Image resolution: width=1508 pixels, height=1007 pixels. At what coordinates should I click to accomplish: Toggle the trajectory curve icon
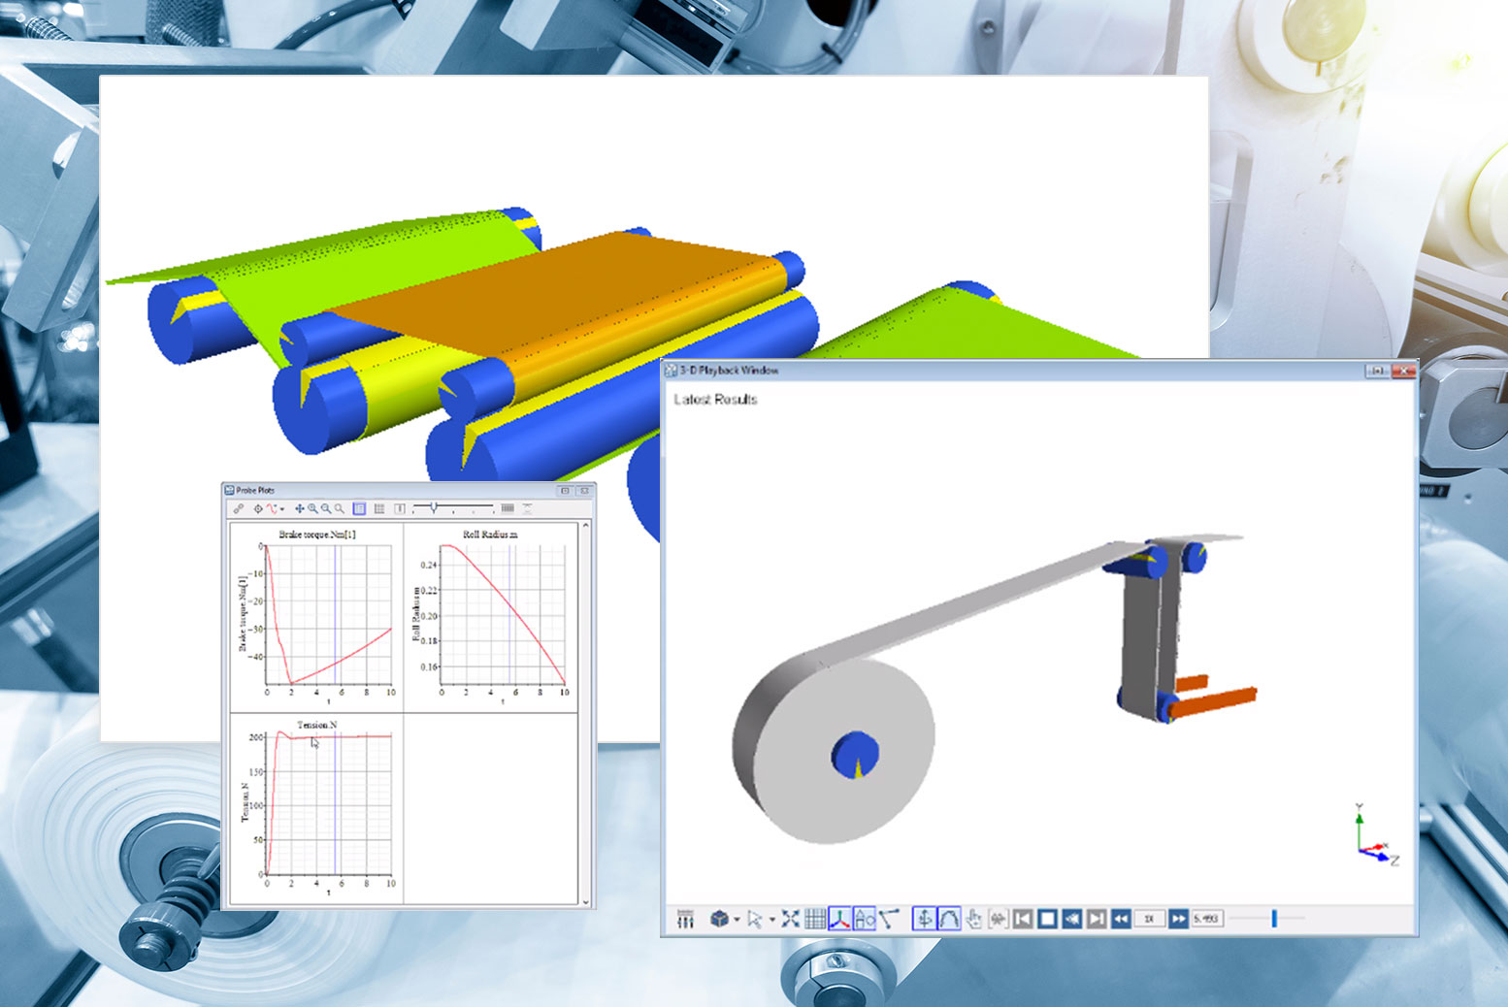[949, 919]
